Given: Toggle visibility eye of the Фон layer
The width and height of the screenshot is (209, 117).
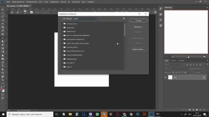Looking at the screenshot, I should click(166, 77).
